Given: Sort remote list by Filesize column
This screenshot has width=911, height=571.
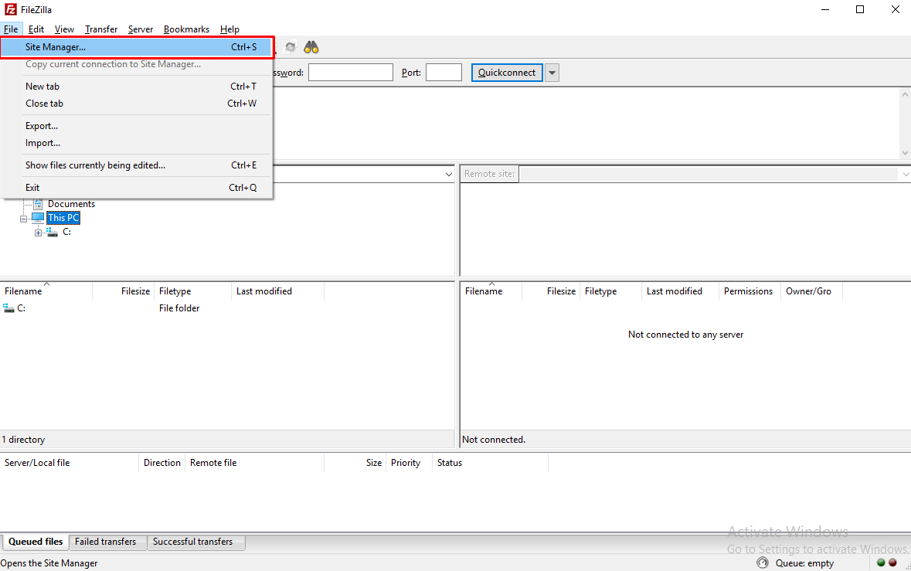Looking at the screenshot, I should click(x=551, y=291).
